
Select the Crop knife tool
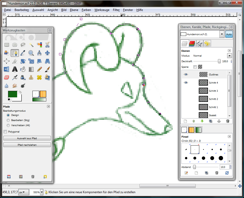[15, 61]
